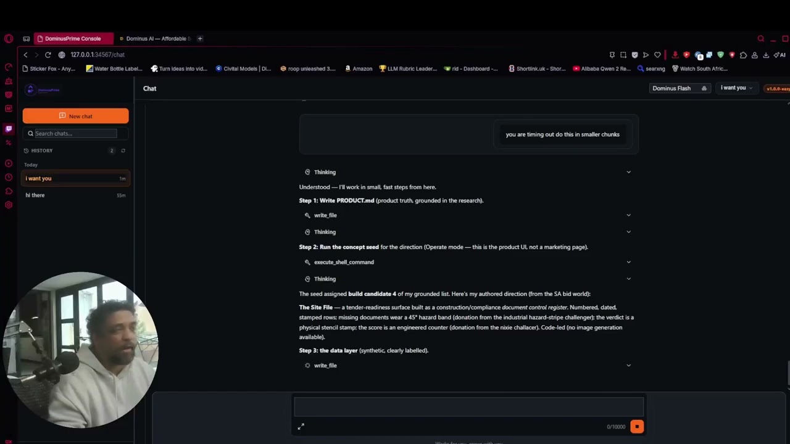This screenshot has width=790, height=444.
Task: Click the v1.0.0 version badge
Action: pos(778,89)
